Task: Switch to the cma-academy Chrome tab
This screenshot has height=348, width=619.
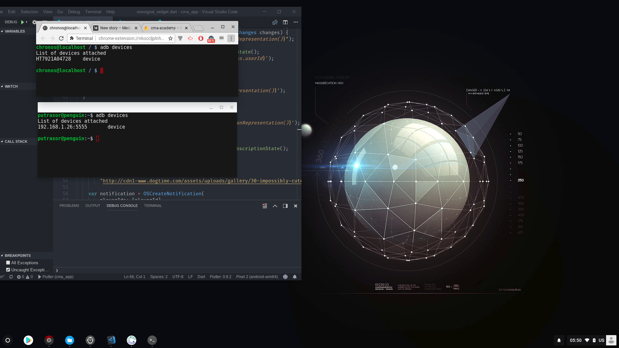Action: 166,28
